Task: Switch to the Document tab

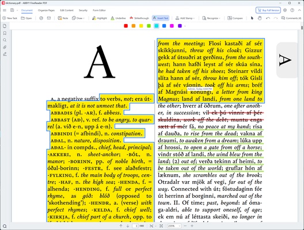Action: 26,10
